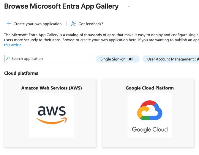Click the Google Cloud logo image
This screenshot has height=155, width=199.
pos(150,115)
